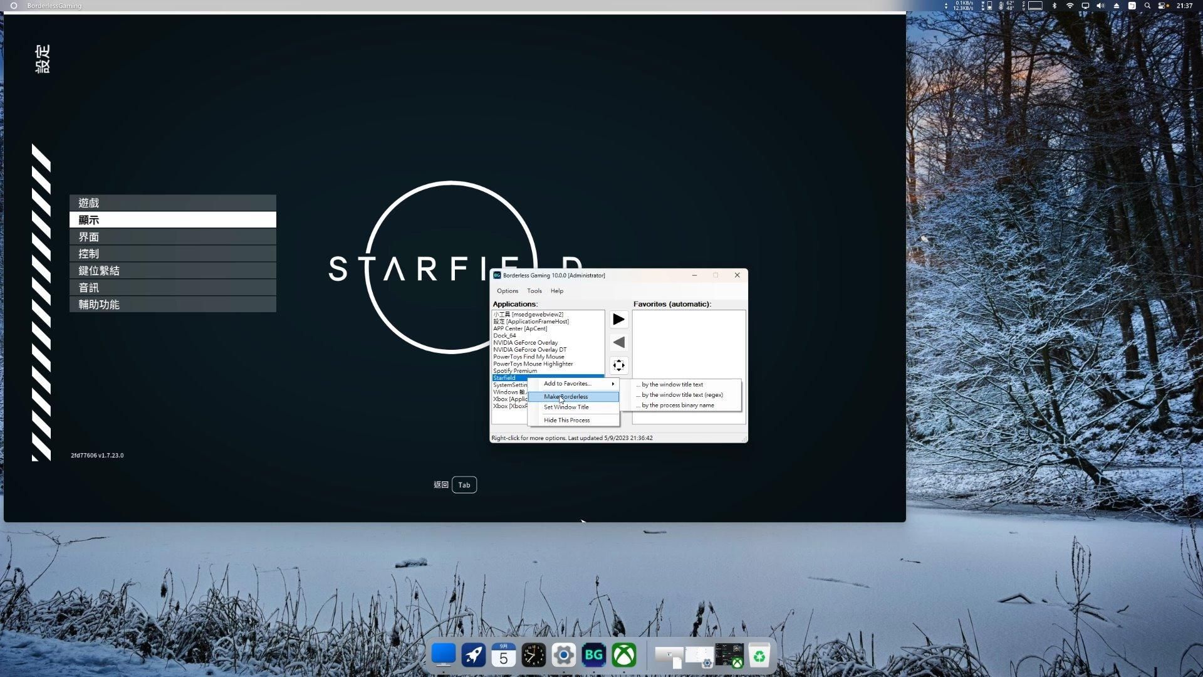Open the Help menu
Image resolution: width=1203 pixels, height=677 pixels.
[556, 291]
